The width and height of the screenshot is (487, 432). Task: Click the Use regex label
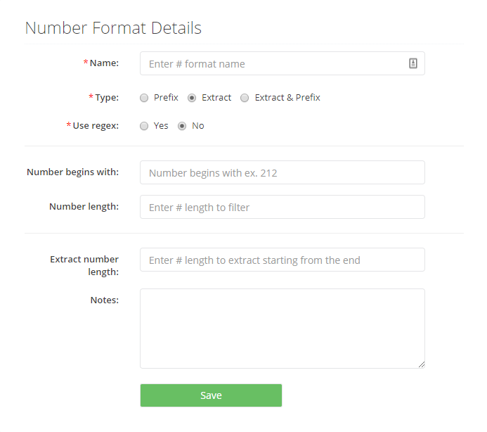(x=96, y=126)
